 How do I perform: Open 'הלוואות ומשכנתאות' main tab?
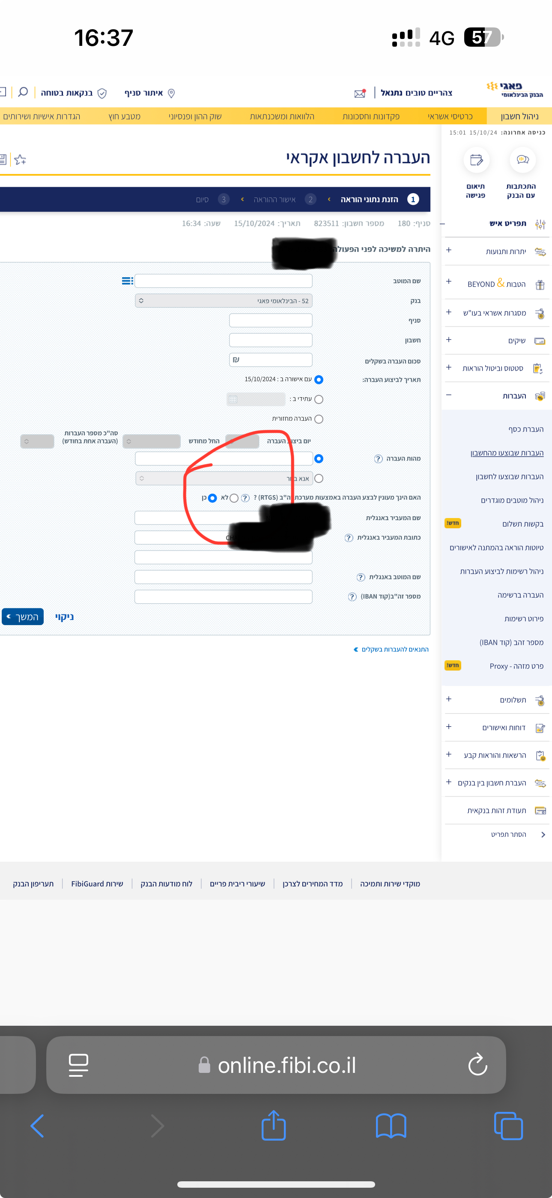(282, 116)
